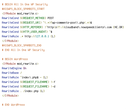Screen dimensions: 126x109
Task: Click the /index.php rewrite target
Action: tap(31, 91)
